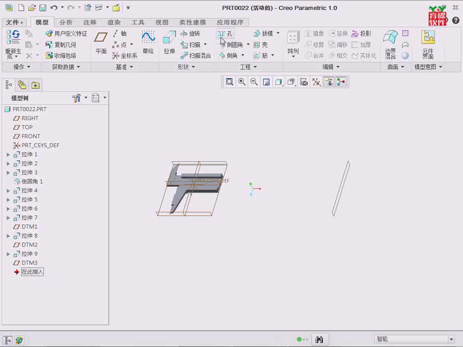Select the DTM1 datum plane in tree
The image size is (463, 347).
pyautogui.click(x=25, y=227)
